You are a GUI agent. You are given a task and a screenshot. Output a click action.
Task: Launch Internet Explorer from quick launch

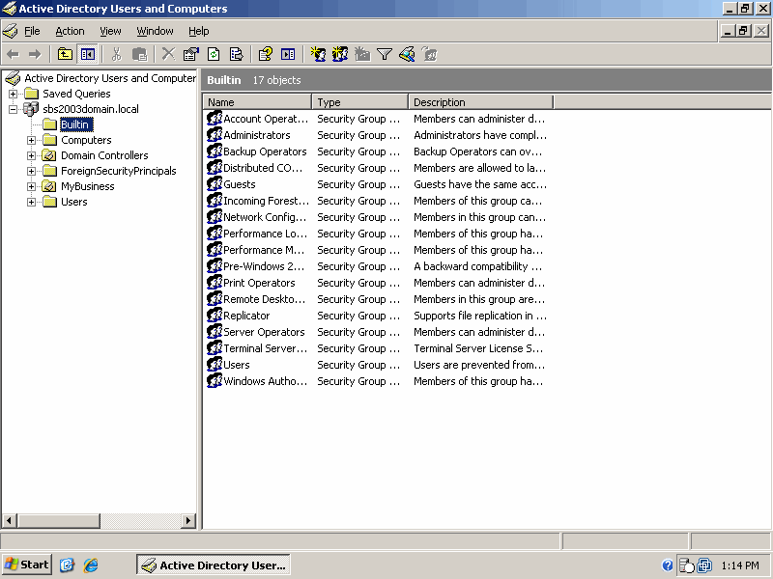[91, 565]
